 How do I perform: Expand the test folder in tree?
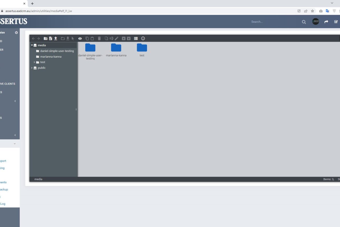click(x=35, y=62)
